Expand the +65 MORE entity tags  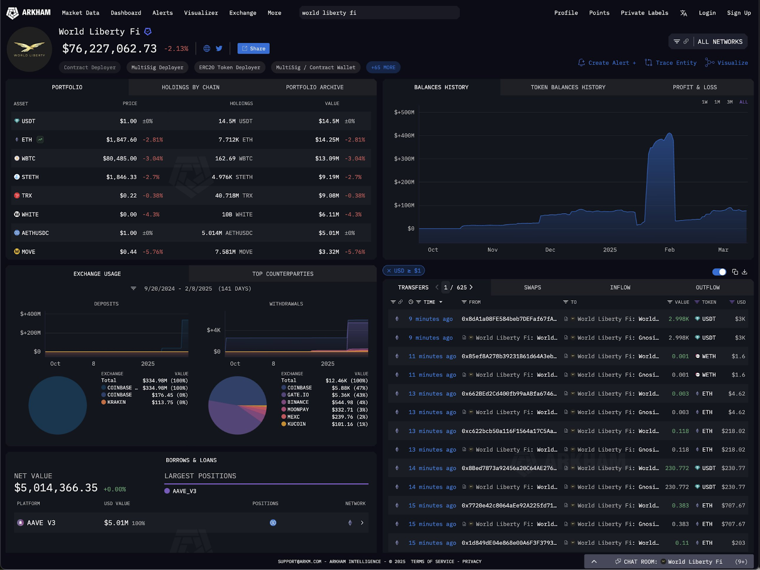click(x=383, y=67)
